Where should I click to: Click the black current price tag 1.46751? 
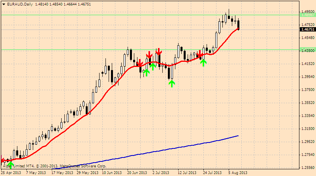point(307,30)
